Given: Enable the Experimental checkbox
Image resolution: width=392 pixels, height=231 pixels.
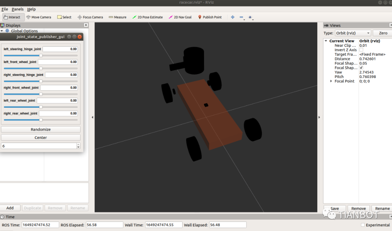Looking at the screenshot, I should click(x=363, y=225).
